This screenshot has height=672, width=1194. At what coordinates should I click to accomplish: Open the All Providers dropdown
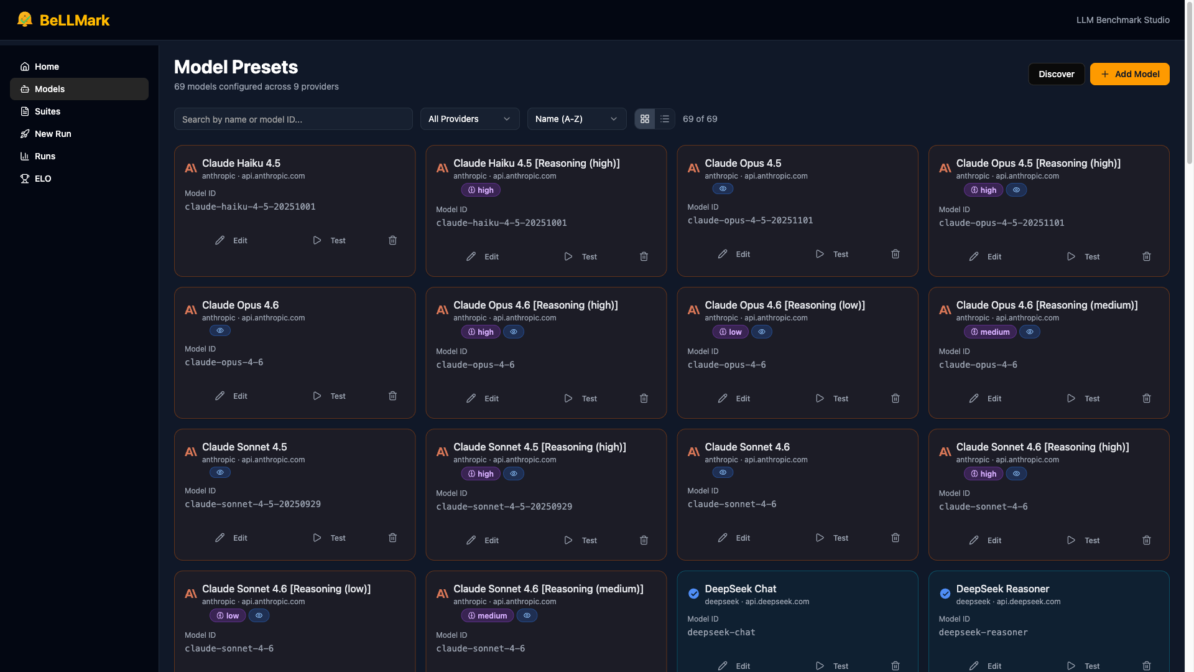click(470, 119)
